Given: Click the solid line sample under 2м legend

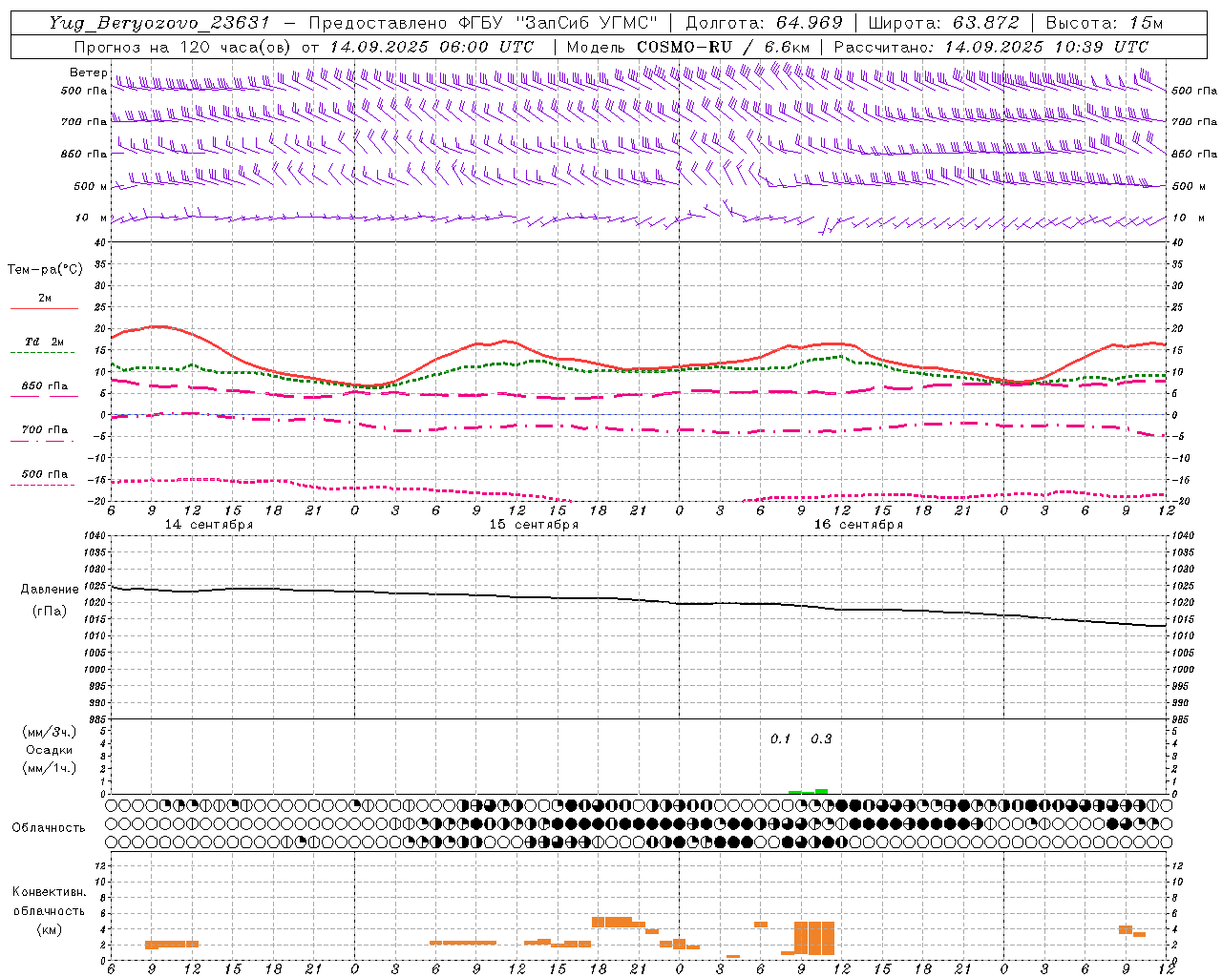Looking at the screenshot, I should click(x=44, y=308).
